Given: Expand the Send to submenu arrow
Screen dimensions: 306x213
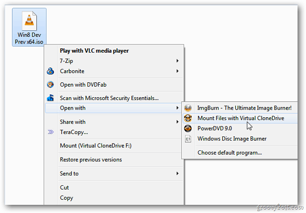Looking at the screenshot, I should tap(177, 174).
